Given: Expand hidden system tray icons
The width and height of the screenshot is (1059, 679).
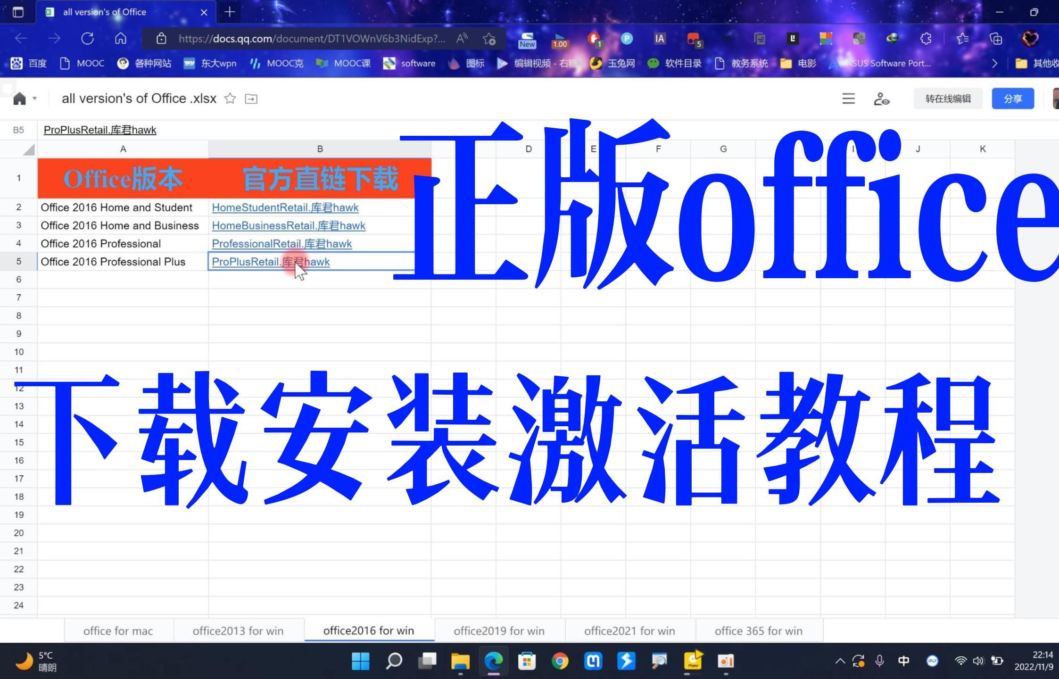Looking at the screenshot, I should 840,661.
